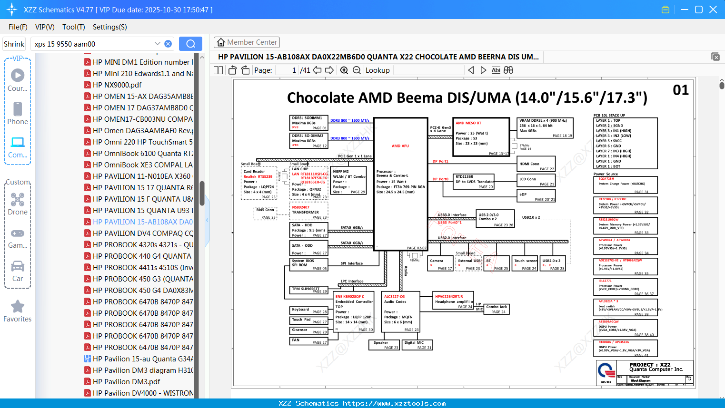Click the blue search button

pos(190,44)
